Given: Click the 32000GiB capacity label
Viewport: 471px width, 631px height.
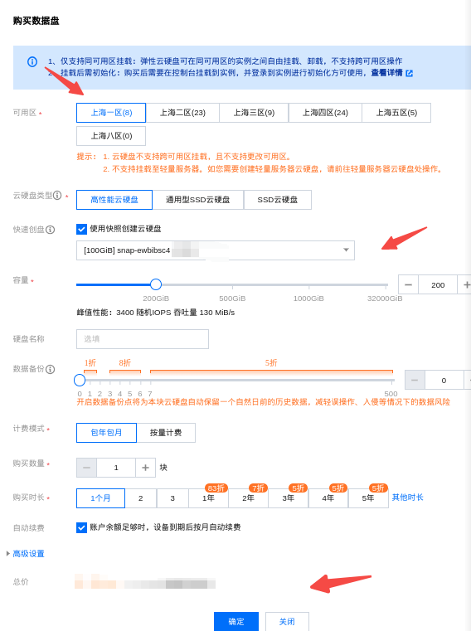Looking at the screenshot, I should tap(385, 299).
